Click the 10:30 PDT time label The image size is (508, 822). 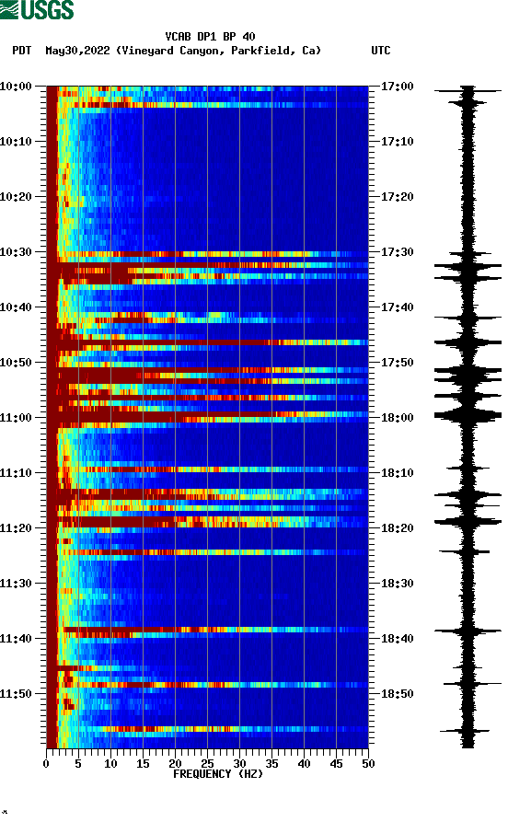(x=16, y=252)
